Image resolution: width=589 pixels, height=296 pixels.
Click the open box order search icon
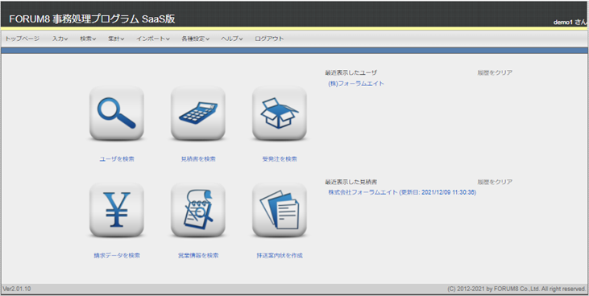coord(280,113)
